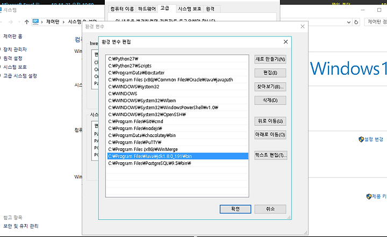Select the C:\Python27\Scripts entry
This screenshot has width=387, height=237.
178,66
